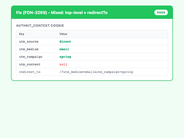Select the title 'Fix (FDN-3269) - Mixed: top-level + redirectTo'
This screenshot has height=138, width=184.
pos(62,13)
